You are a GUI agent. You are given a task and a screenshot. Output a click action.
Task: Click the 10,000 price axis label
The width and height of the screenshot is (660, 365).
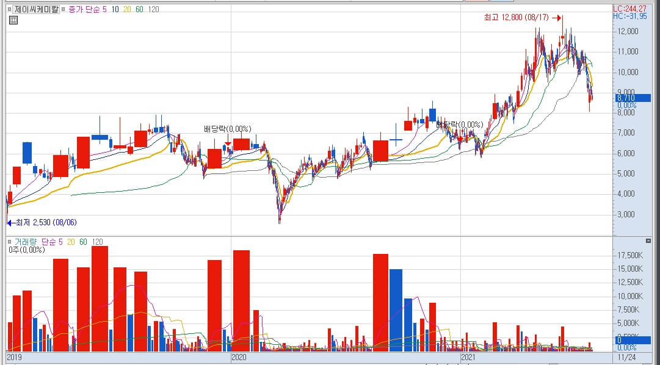click(627, 72)
